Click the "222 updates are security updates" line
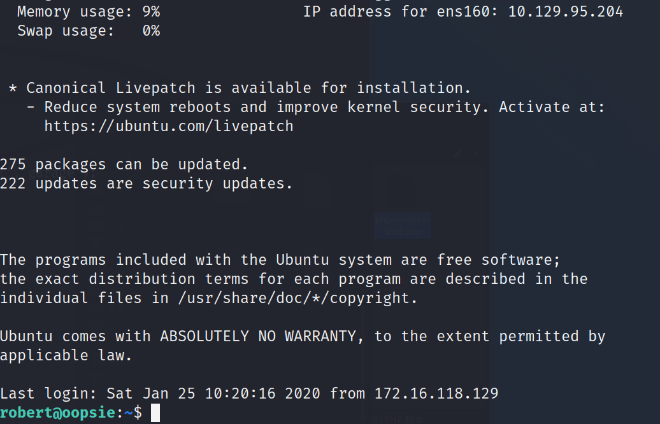 pyautogui.click(x=146, y=184)
